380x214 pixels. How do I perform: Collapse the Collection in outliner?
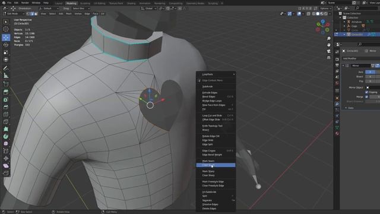(340, 18)
